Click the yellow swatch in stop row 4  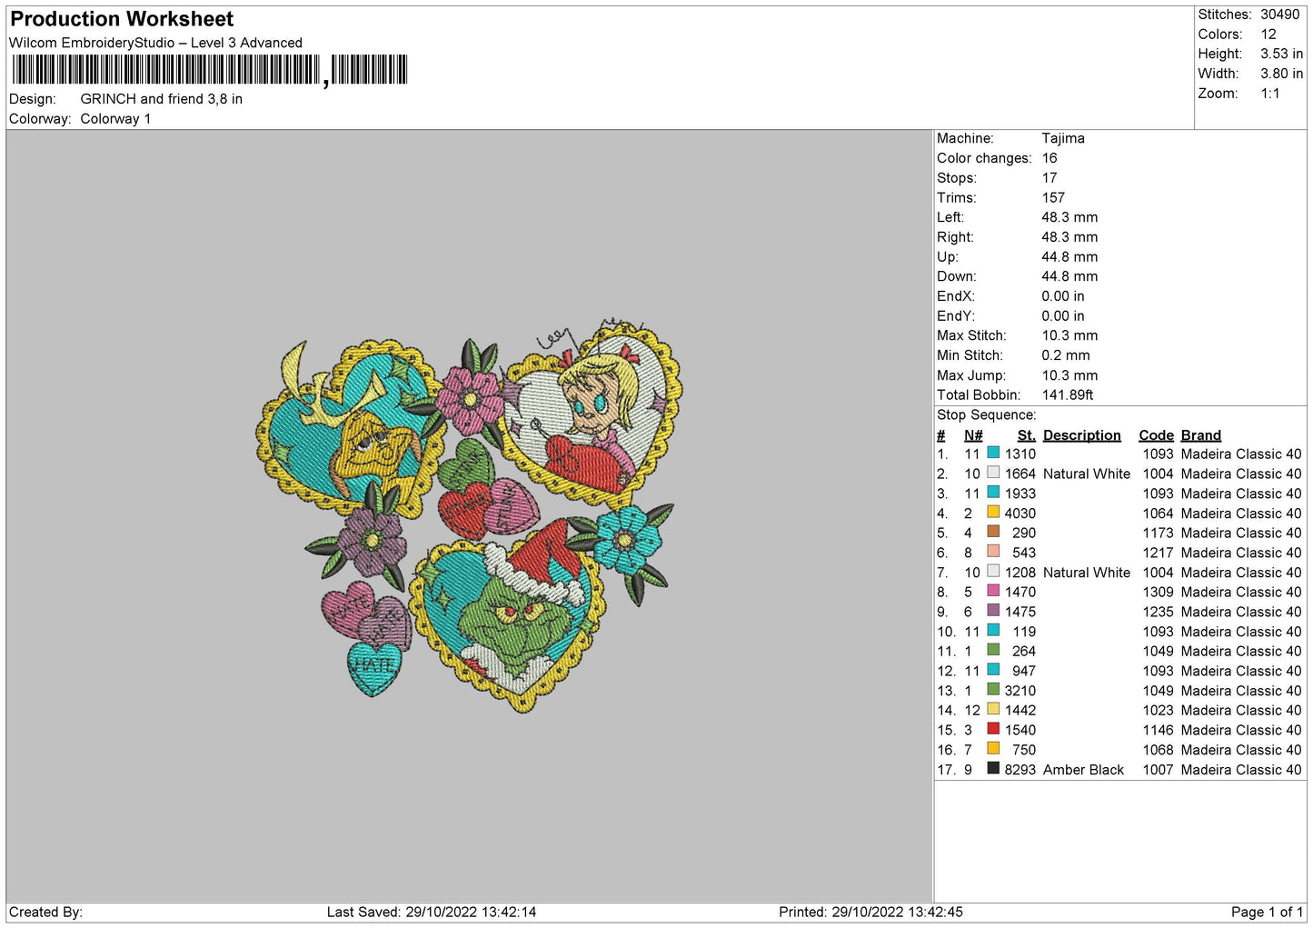pos(993,512)
